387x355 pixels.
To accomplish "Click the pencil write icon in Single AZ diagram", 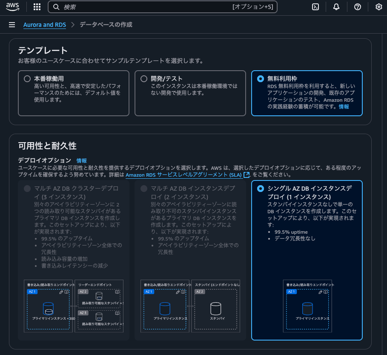I will coord(320,292).
